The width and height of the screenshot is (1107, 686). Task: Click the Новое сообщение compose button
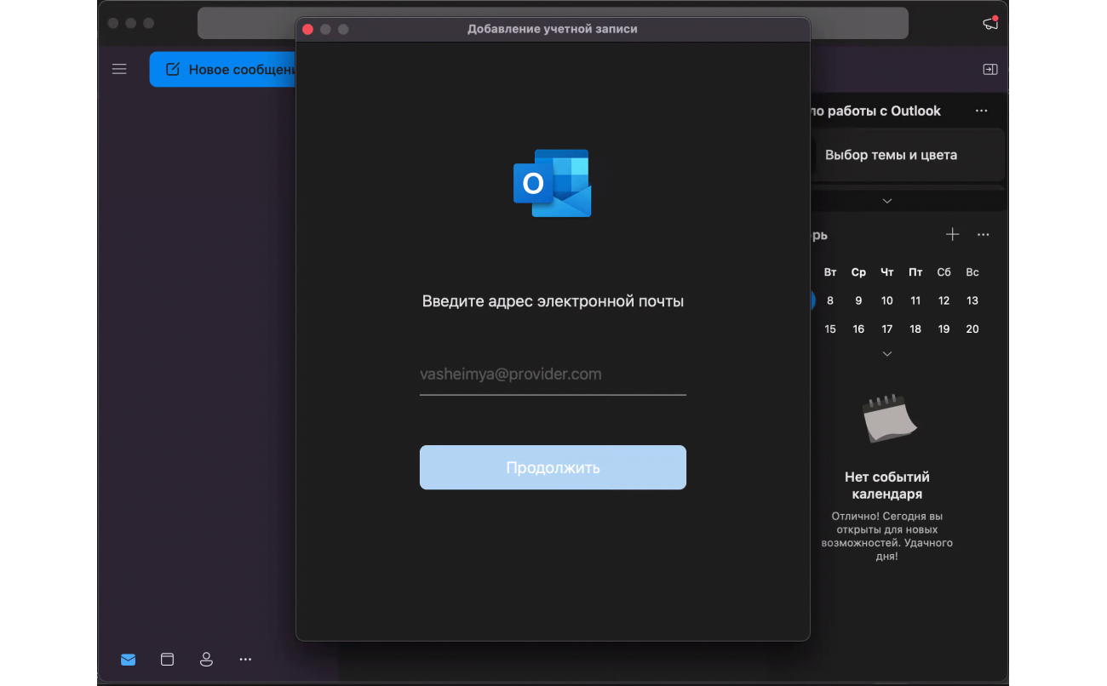[x=223, y=69]
